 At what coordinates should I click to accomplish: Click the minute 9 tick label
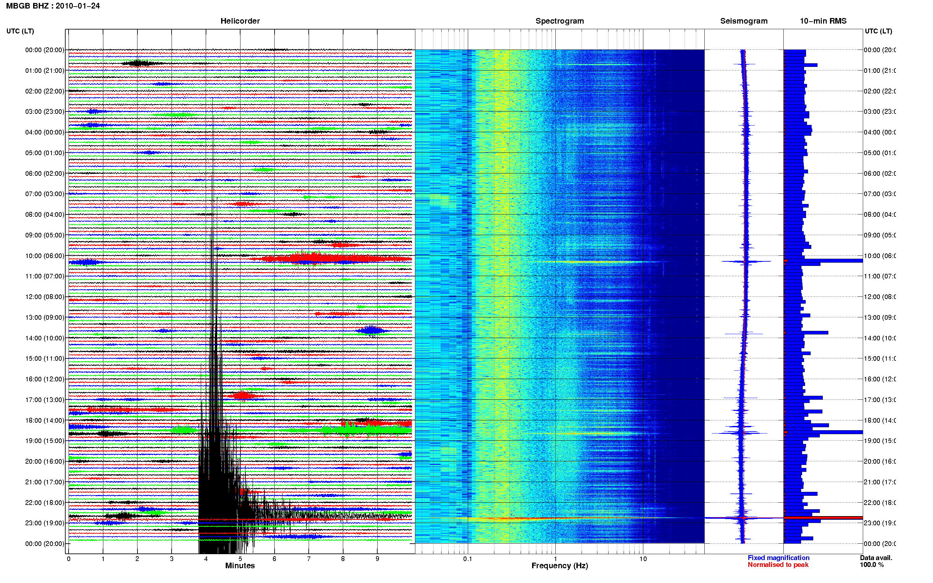(x=377, y=559)
